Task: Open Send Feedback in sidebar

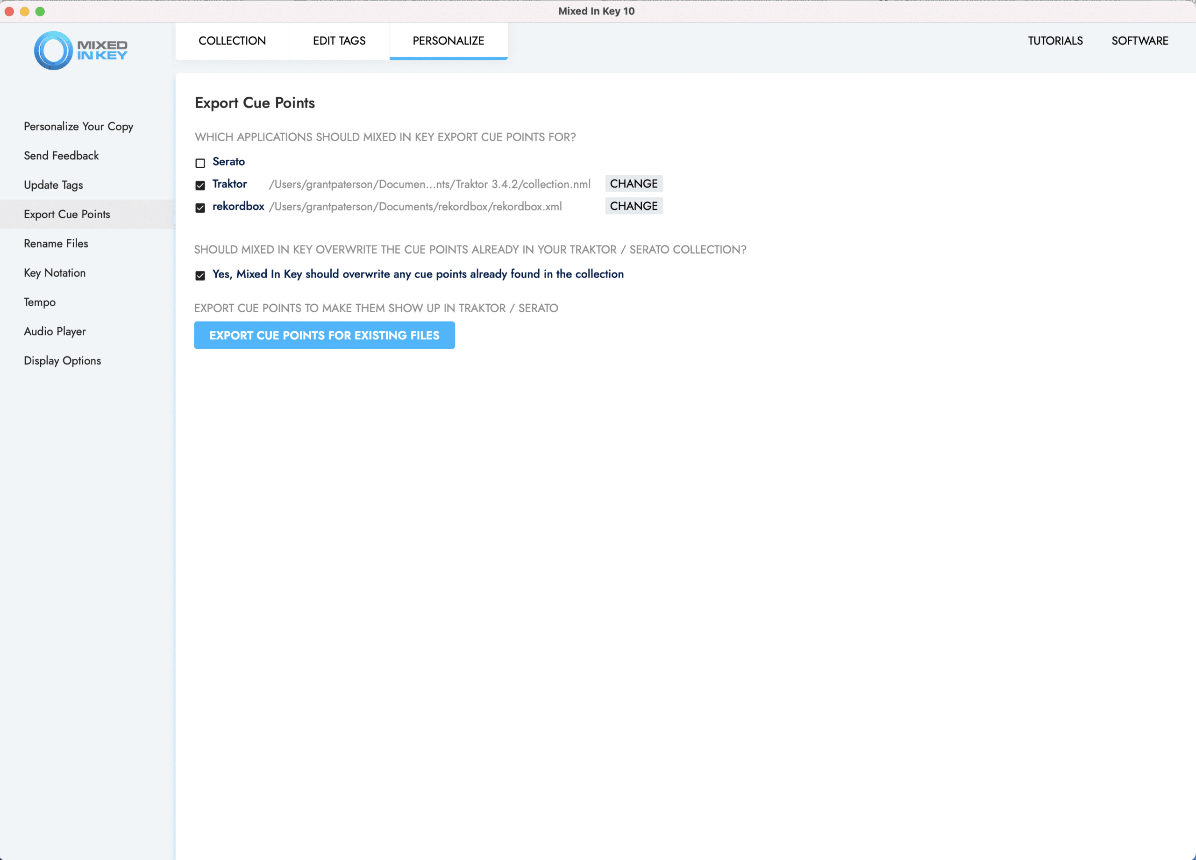Action: click(61, 156)
